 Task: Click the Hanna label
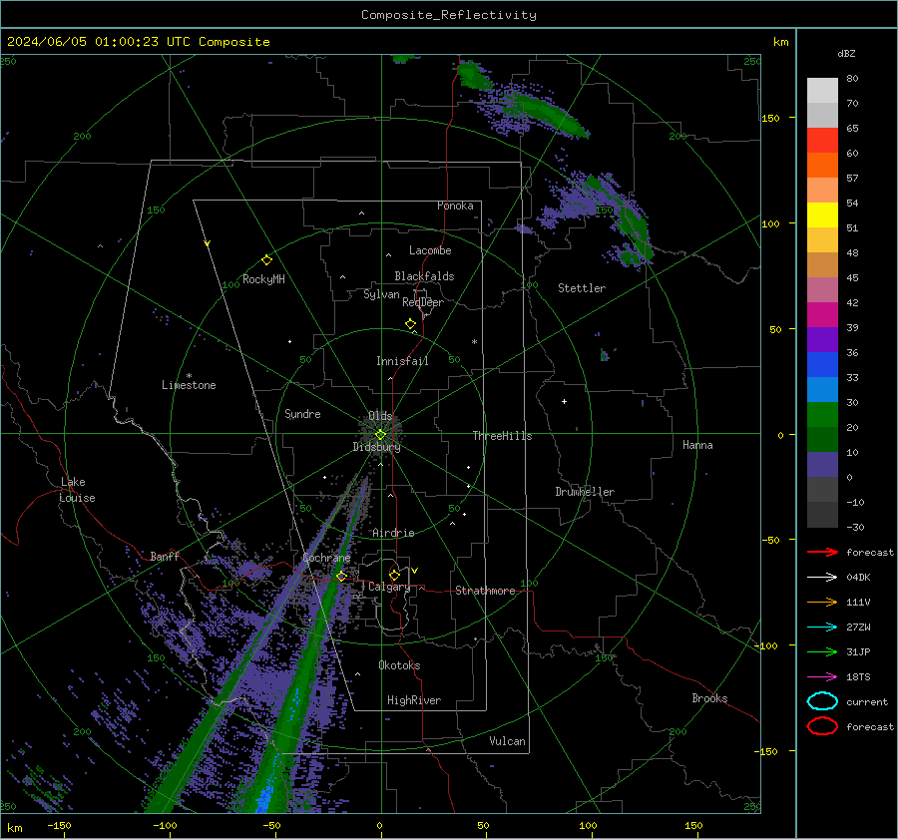coord(697,445)
